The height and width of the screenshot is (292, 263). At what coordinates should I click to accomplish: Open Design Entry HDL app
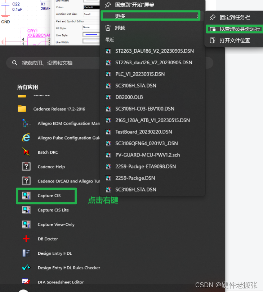[x=54, y=253]
